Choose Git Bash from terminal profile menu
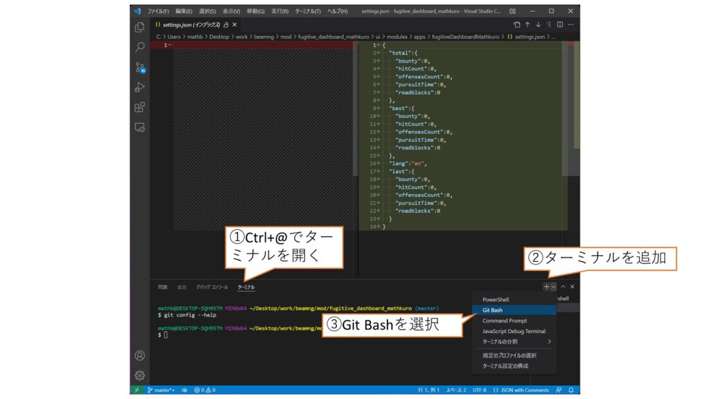710x399 pixels. [x=514, y=310]
